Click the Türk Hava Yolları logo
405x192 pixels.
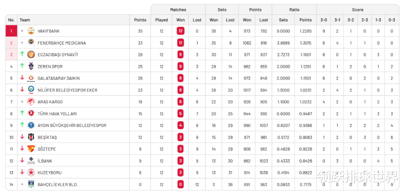(31, 114)
